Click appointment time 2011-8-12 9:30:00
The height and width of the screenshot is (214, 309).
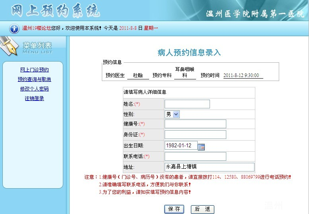[241, 75]
